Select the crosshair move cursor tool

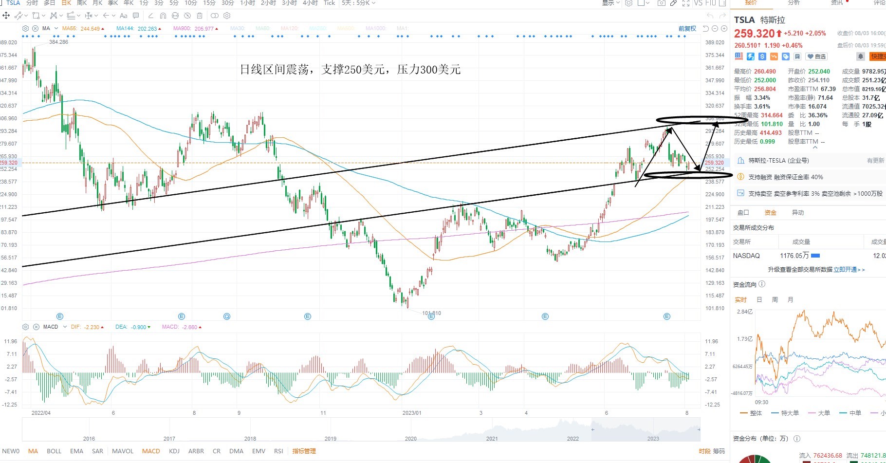6,16
